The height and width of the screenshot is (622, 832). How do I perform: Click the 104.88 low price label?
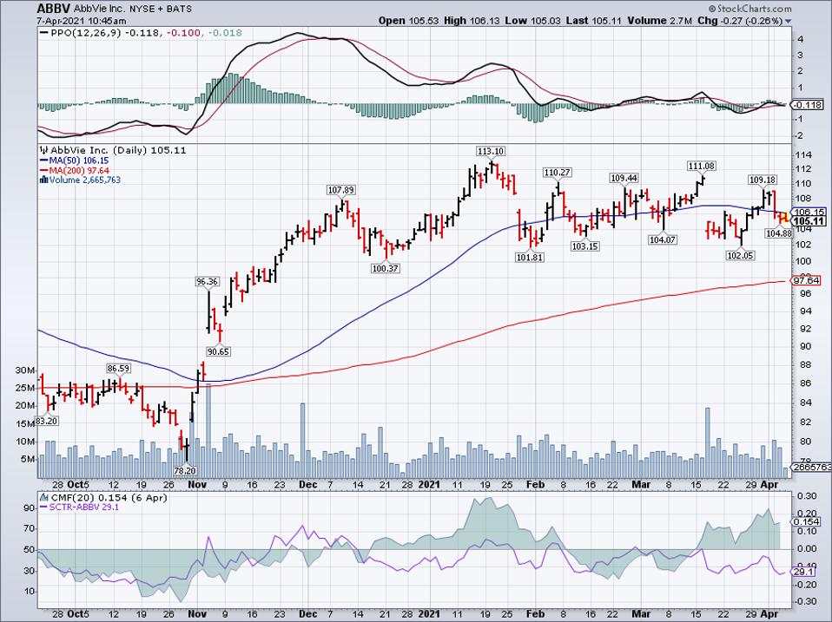click(x=778, y=233)
